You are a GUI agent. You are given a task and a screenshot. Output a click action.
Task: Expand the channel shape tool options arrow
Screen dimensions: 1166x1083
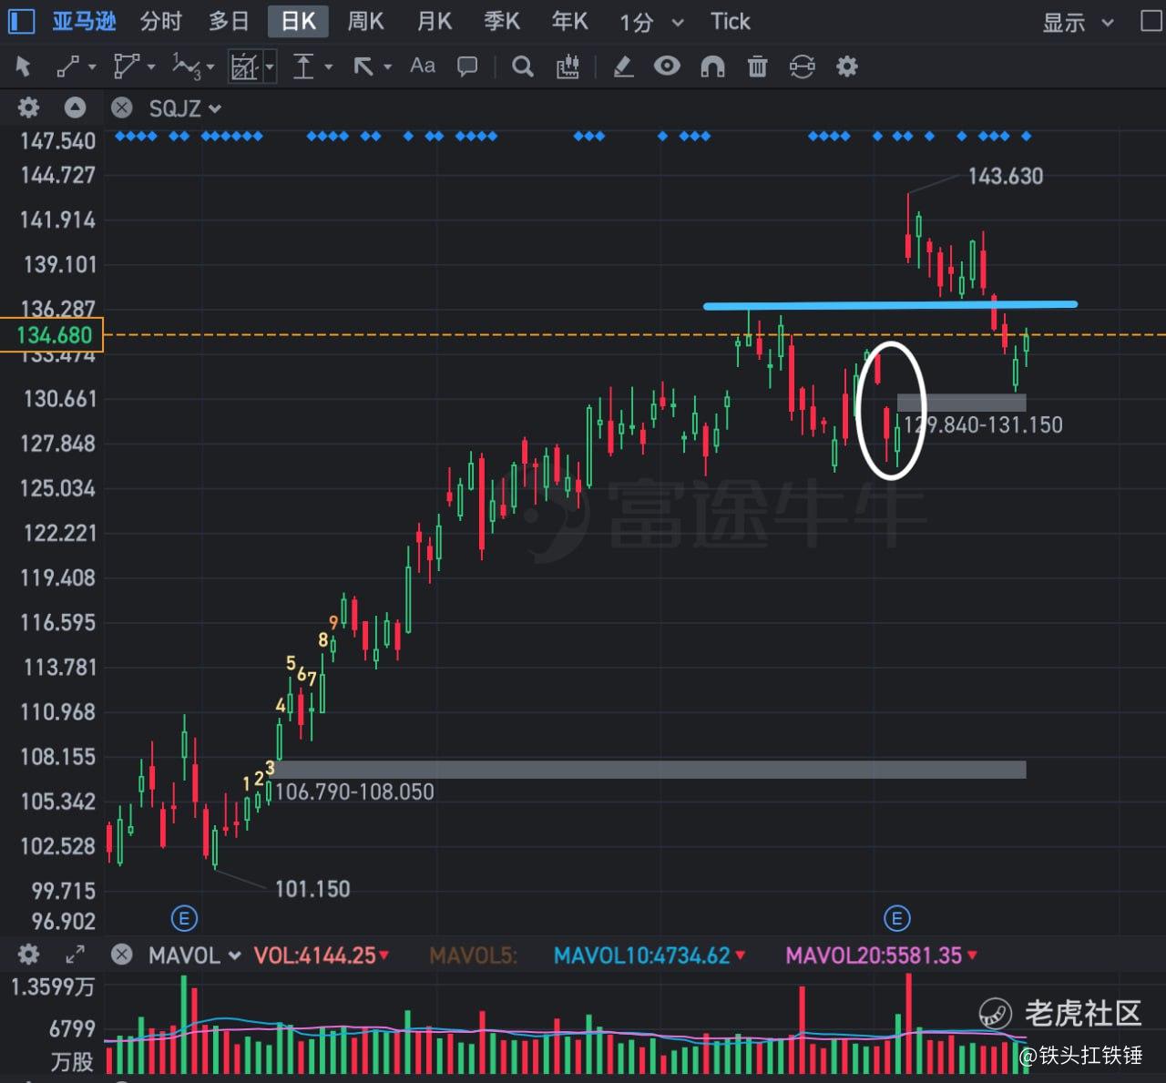pos(151,66)
